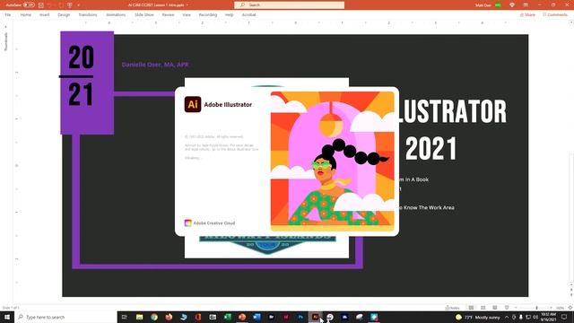This screenshot has height=323, width=574.
Task: Switch to the Animations tab
Action: coord(116,15)
